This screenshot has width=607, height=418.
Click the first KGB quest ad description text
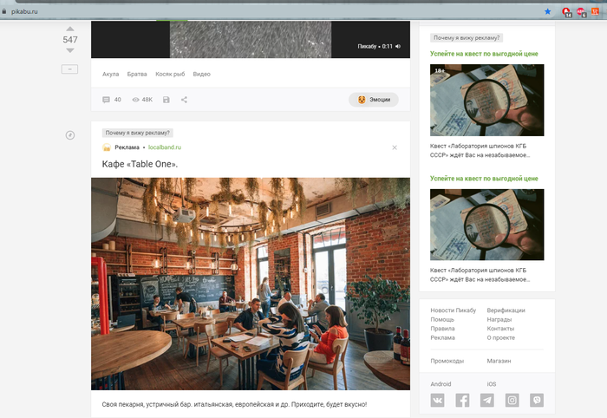click(x=480, y=151)
